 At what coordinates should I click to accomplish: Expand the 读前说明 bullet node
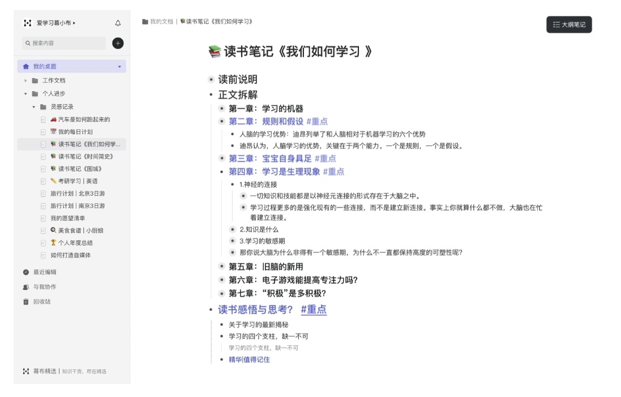211,79
